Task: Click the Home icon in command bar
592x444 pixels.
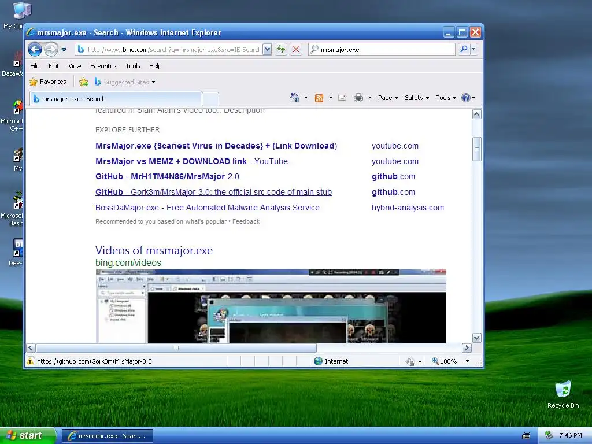Action: [x=295, y=98]
